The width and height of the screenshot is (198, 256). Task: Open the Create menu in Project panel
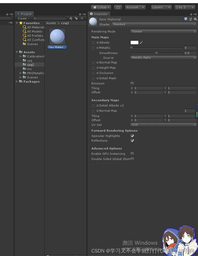pos(24,19)
